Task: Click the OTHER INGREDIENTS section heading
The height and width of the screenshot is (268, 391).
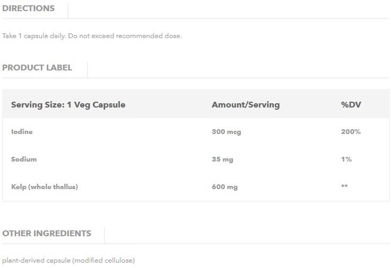Action: point(47,234)
